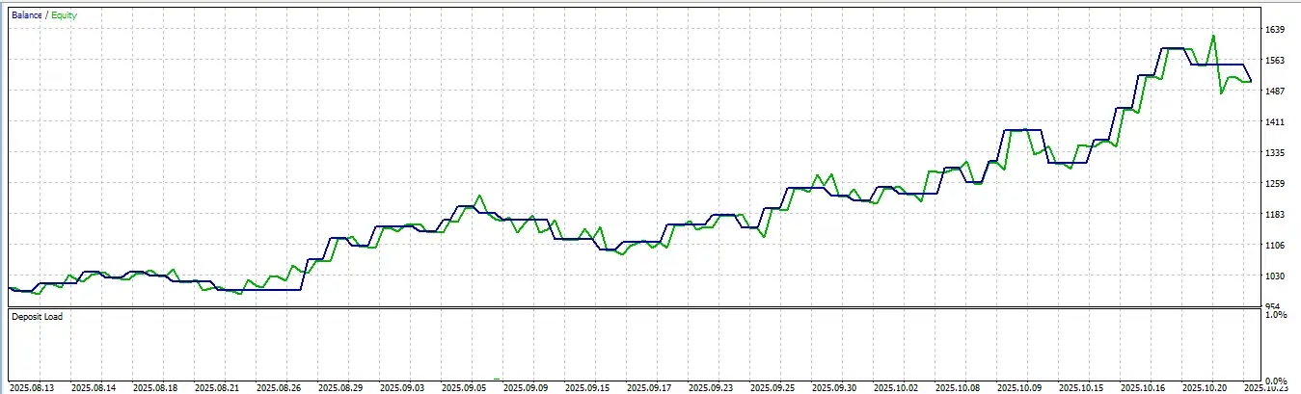Select the 2025.10.09 date axis label
1301x394 pixels.
[1021, 387]
